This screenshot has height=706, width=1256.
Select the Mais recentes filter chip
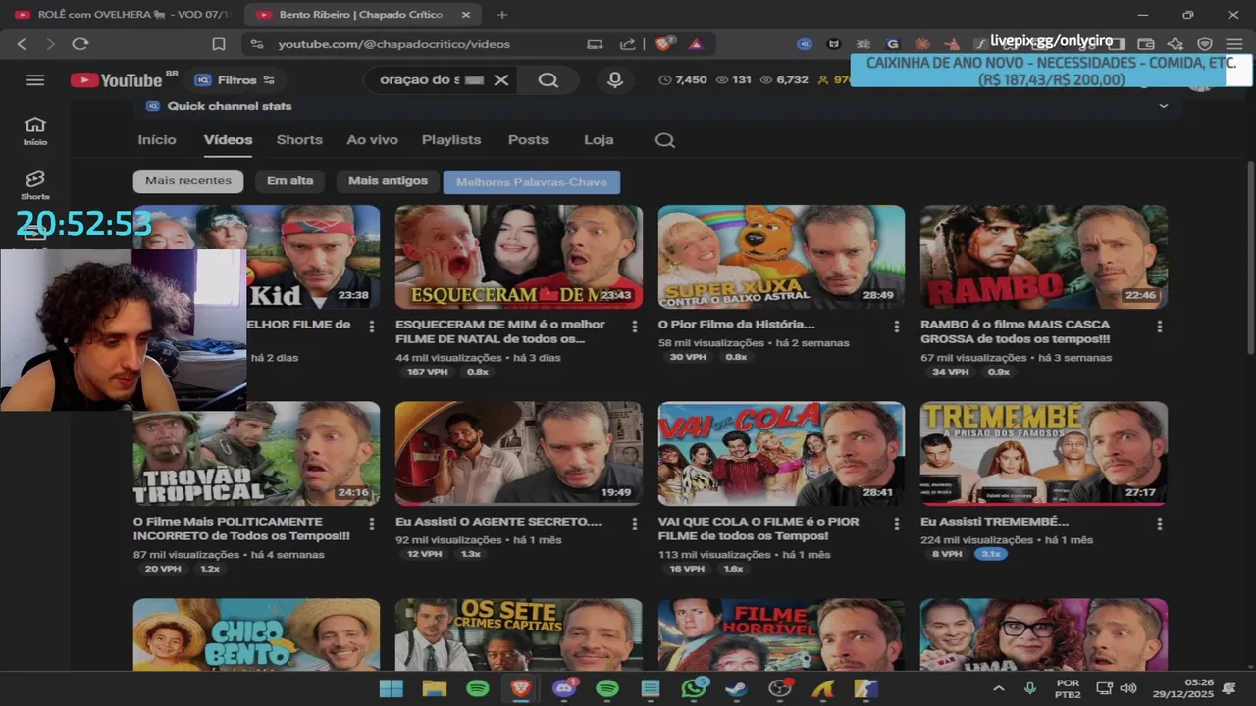pyautogui.click(x=188, y=181)
